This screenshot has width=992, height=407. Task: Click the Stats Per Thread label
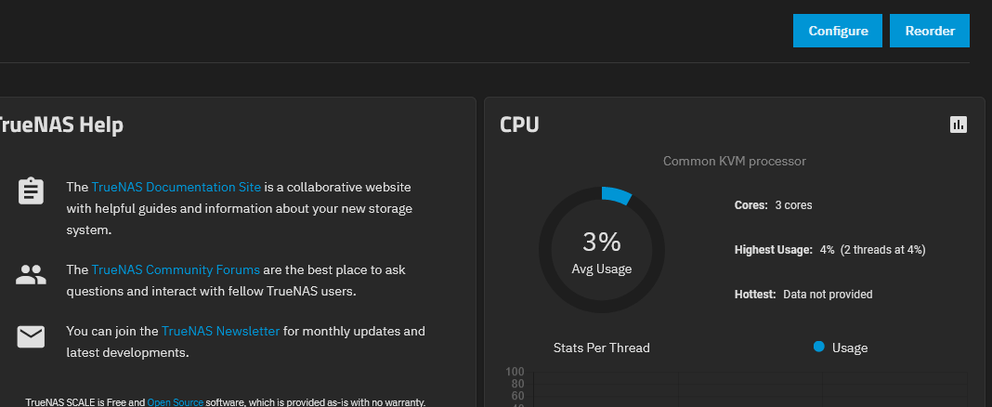[602, 348]
